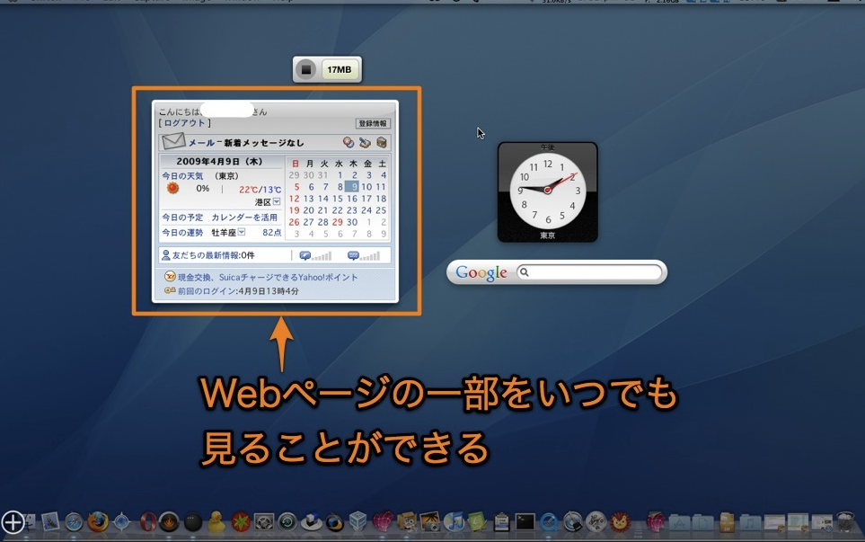This screenshot has width=865, height=542.
Task: Select day 15 on the calendar
Action: (x=338, y=199)
